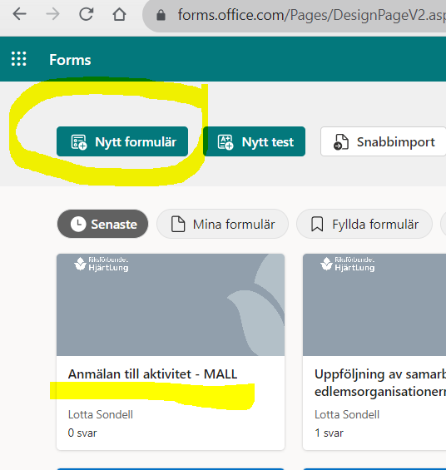
Task: Click the bookmark icon on Fyllda formulär
Action: coord(317,225)
